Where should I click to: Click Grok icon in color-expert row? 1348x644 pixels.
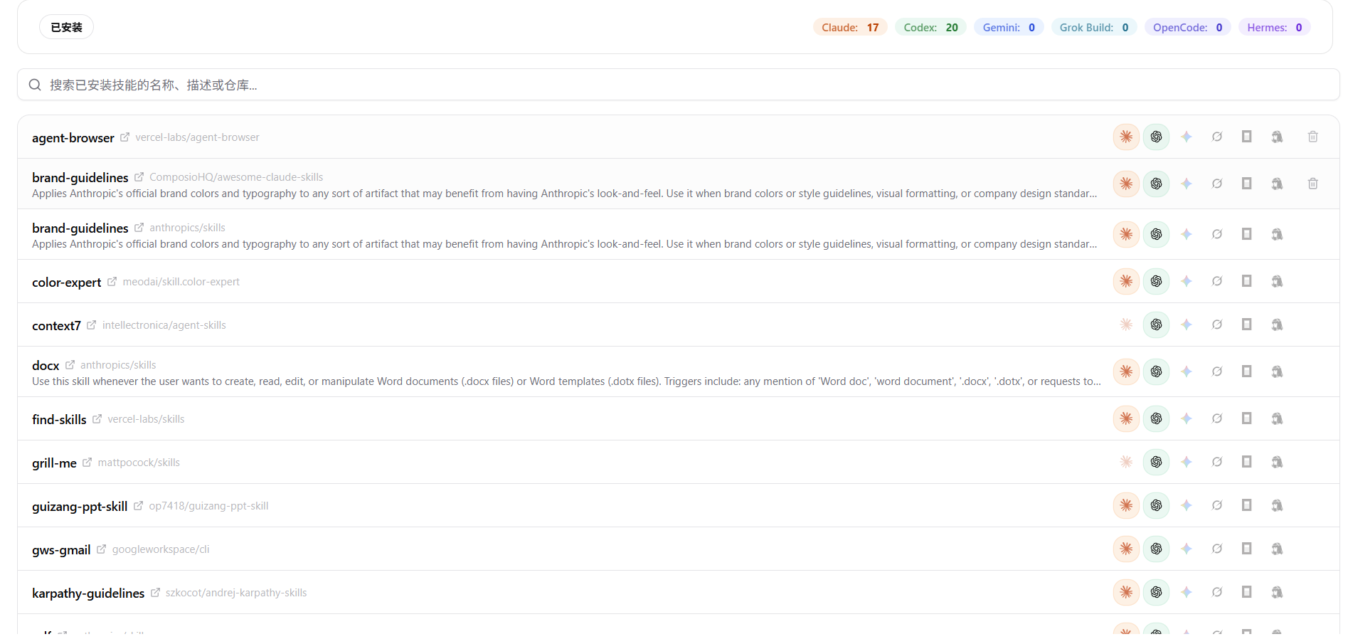(1217, 281)
